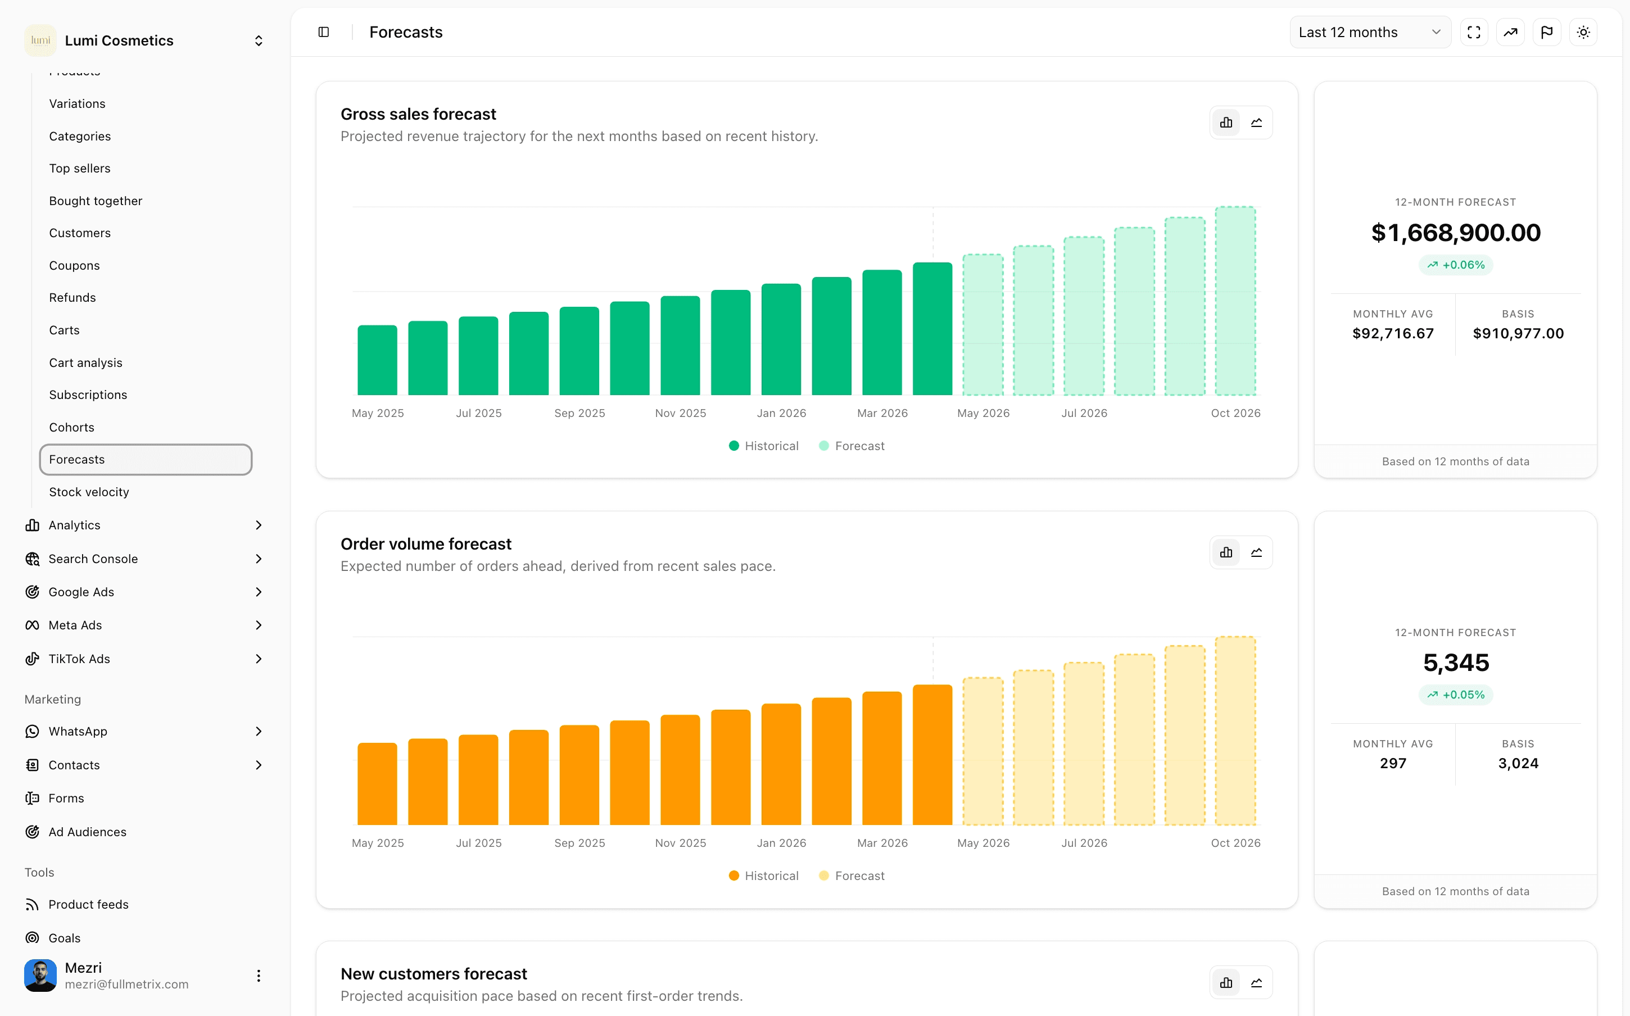The image size is (1630, 1016).
Task: Go to Carts page
Action: point(65,330)
